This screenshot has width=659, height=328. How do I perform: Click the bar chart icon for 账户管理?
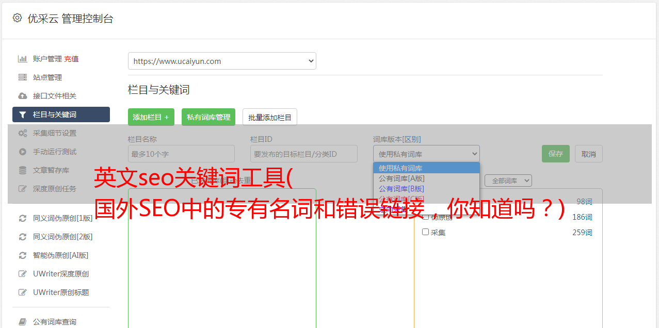[23, 59]
